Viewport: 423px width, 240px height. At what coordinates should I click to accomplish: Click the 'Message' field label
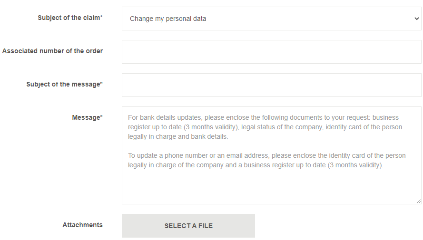pyautogui.click(x=86, y=117)
